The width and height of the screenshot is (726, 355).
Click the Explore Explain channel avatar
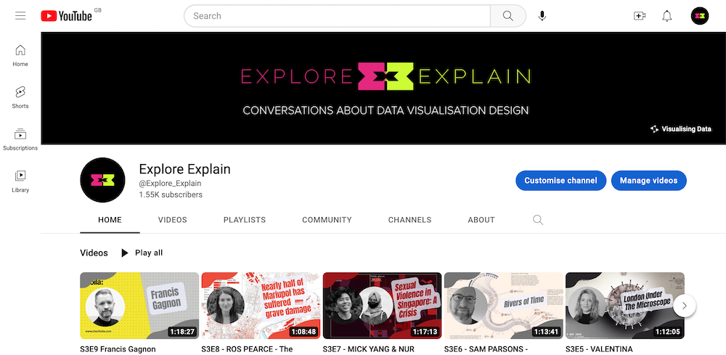(103, 180)
